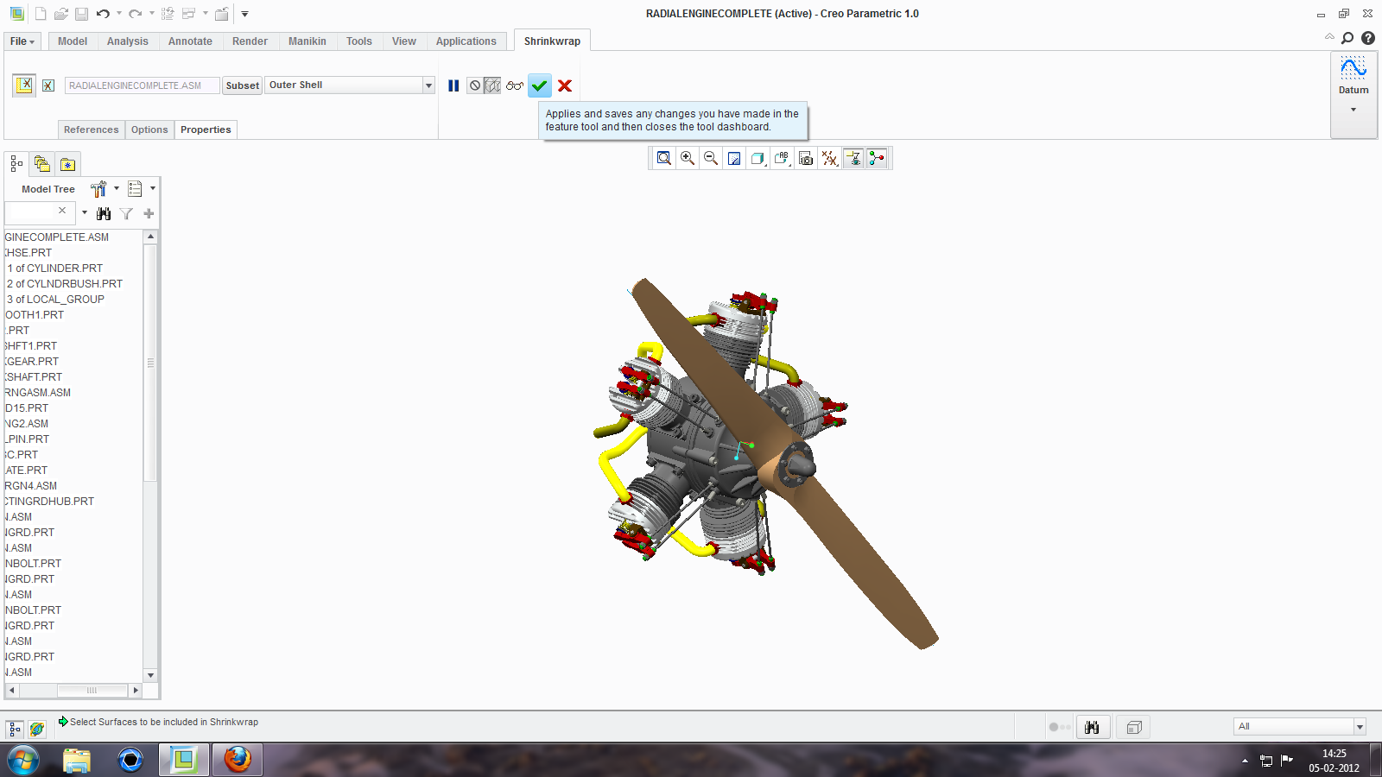This screenshot has height=777, width=1382.
Task: Click the Undo arrow icon
Action: point(103,14)
